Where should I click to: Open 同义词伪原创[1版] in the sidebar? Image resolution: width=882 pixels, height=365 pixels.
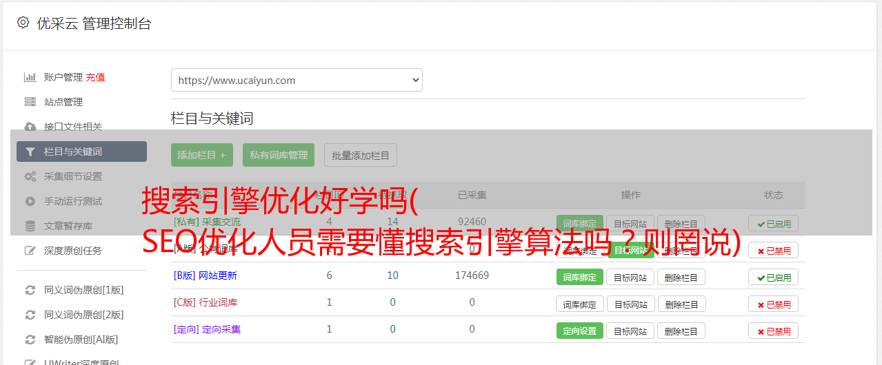pyautogui.click(x=84, y=290)
